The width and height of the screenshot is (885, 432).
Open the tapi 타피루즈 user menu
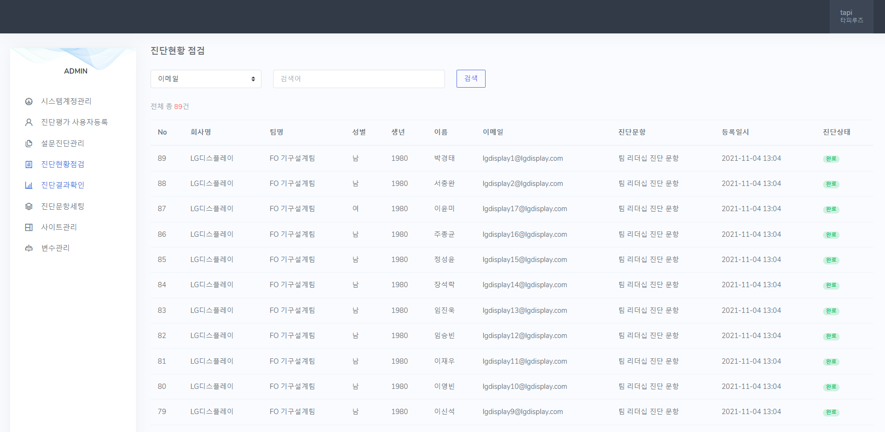[x=851, y=16]
